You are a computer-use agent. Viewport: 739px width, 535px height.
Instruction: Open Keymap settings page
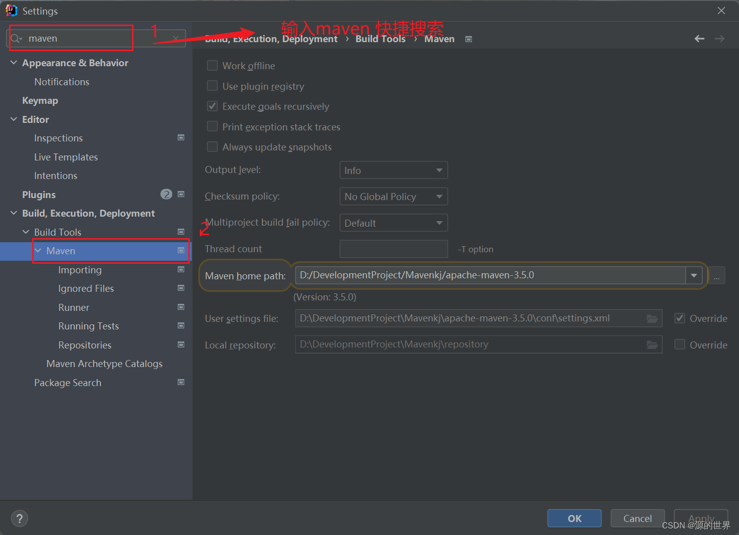40,100
